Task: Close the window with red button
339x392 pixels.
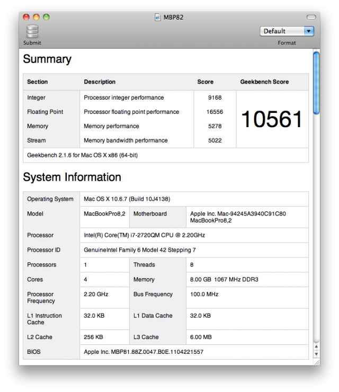Action: (26, 17)
